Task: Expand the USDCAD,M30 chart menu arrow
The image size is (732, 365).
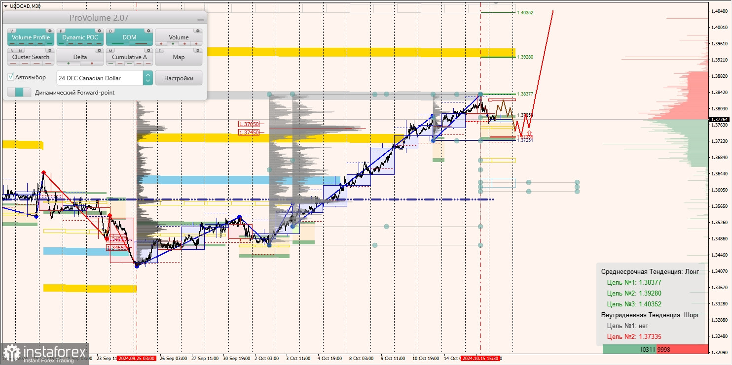Action: [x=5, y=6]
